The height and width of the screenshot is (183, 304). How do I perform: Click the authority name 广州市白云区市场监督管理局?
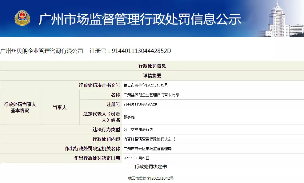[147, 149]
